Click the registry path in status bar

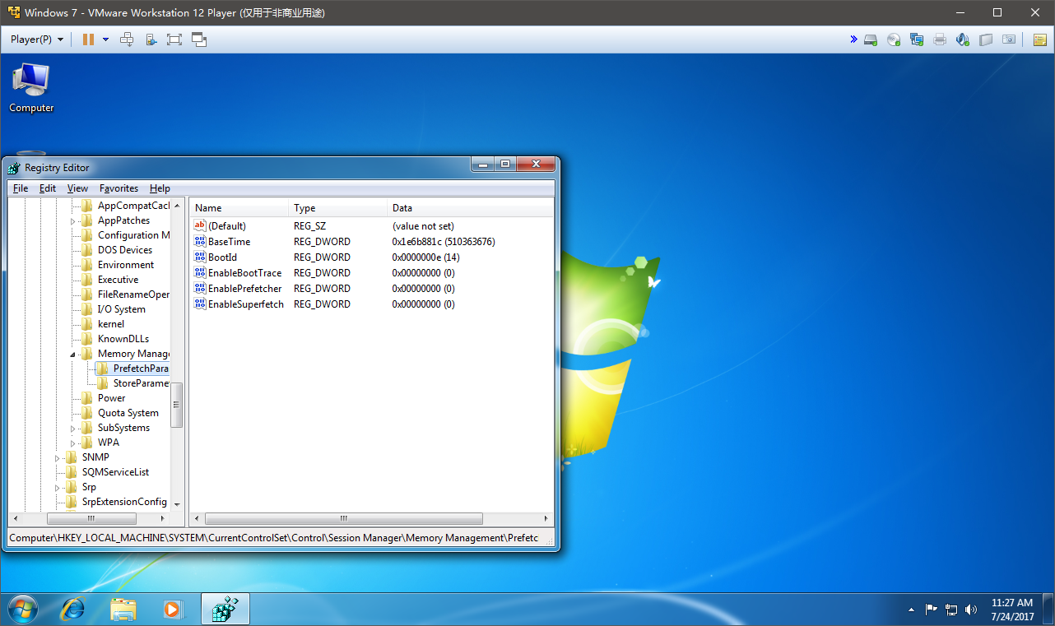pos(273,538)
